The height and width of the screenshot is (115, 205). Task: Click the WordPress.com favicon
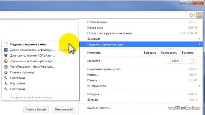coord(6,67)
